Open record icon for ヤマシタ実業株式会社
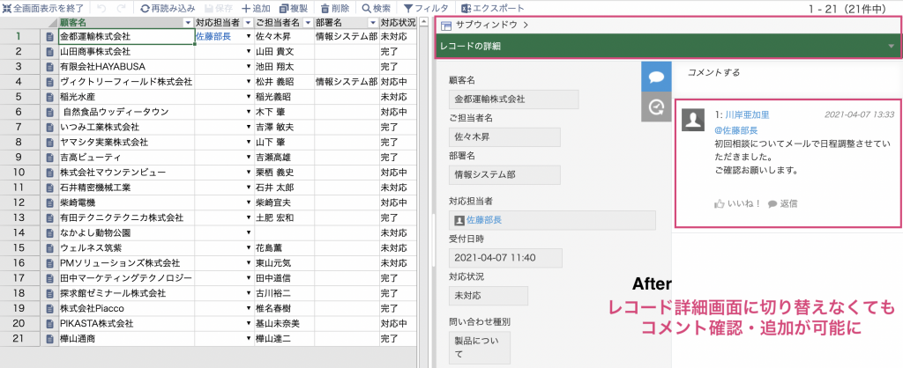The height and width of the screenshot is (368, 903). 49,142
